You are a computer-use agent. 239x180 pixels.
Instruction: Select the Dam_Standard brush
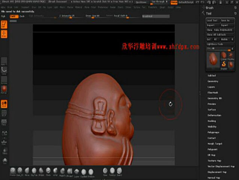click(20, 172)
